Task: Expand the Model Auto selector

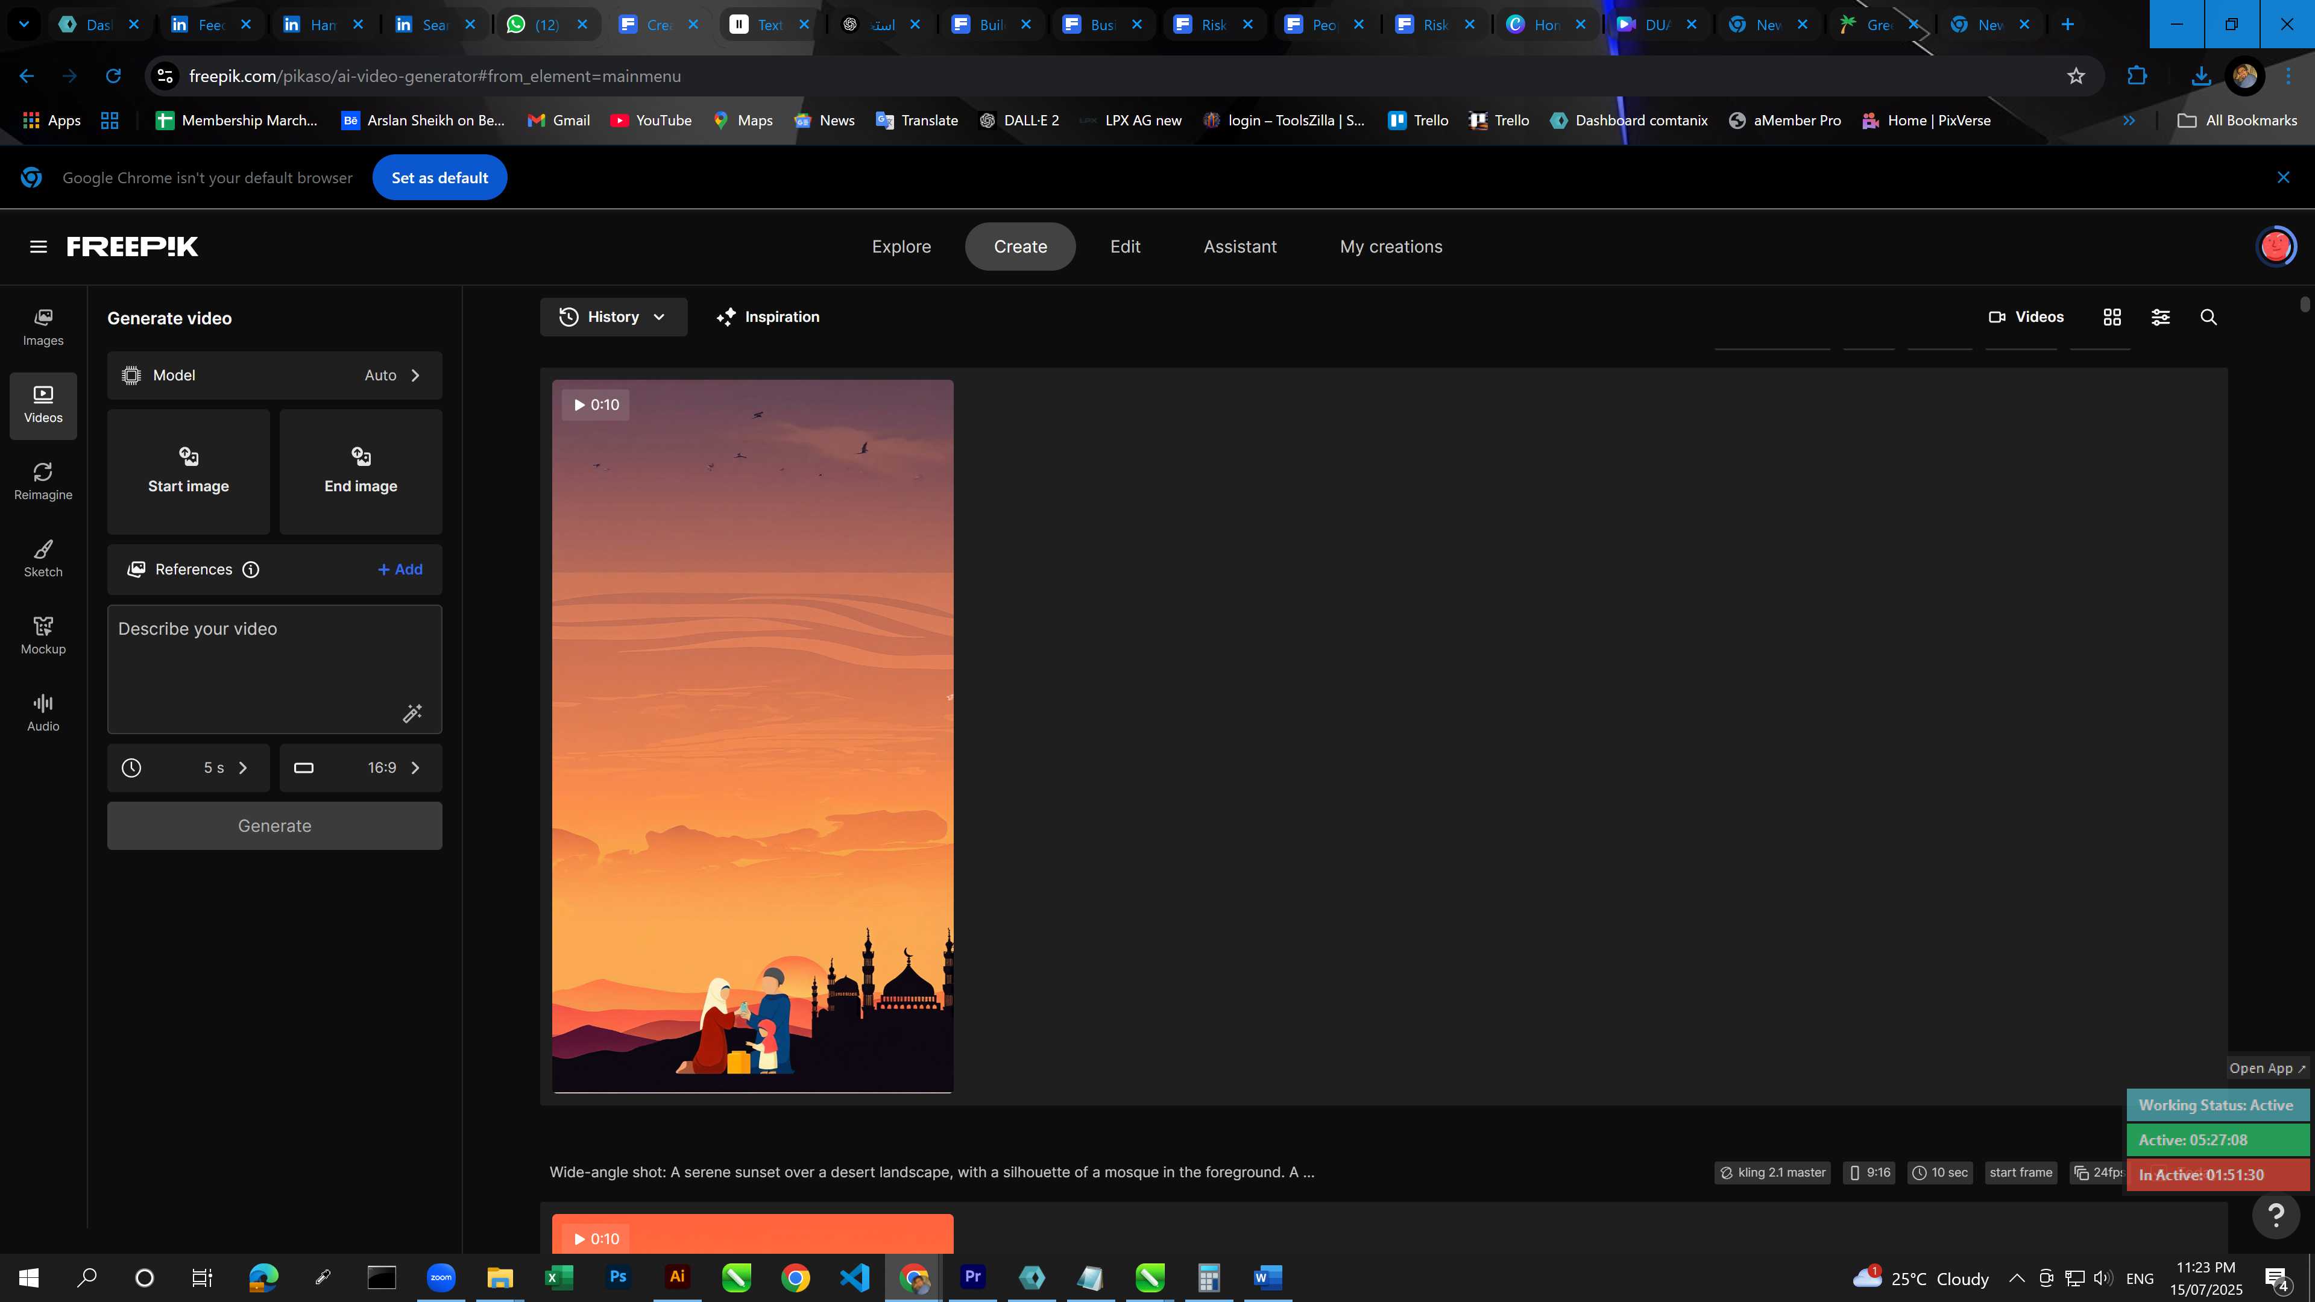Action: [274, 376]
